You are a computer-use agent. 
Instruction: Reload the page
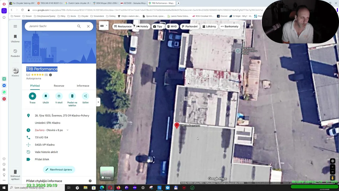click(22, 10)
